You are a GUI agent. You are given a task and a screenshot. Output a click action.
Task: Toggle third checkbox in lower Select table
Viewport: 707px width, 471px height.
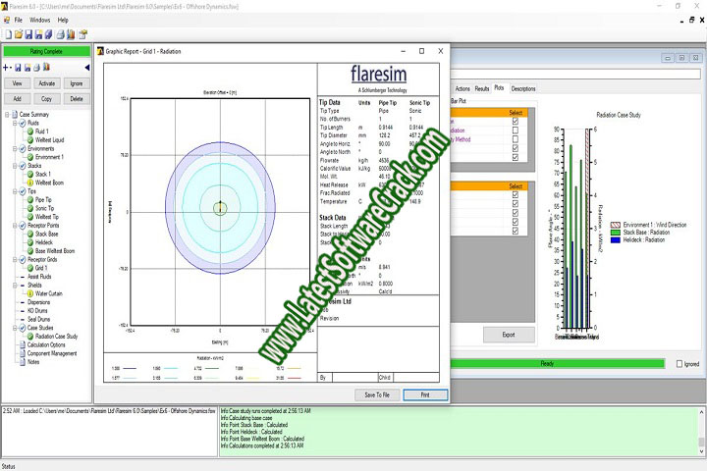[x=516, y=213]
